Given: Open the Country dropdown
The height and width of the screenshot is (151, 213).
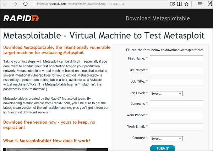Looking at the screenshot, I should pyautogui.click(x=166, y=139).
